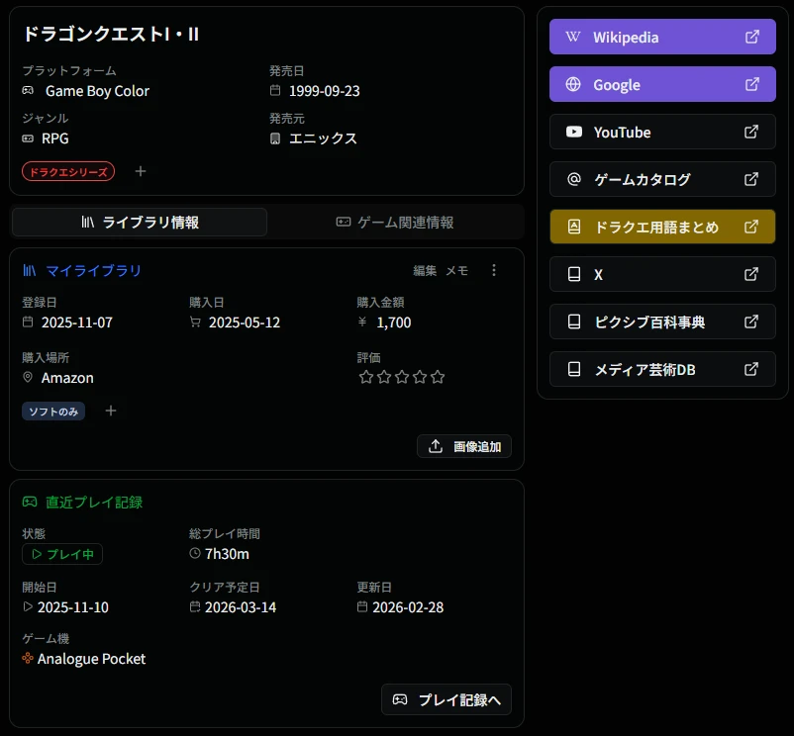Click the calendar icon next to 1999-09-23
Image resolution: width=794 pixels, height=736 pixels.
click(274, 90)
